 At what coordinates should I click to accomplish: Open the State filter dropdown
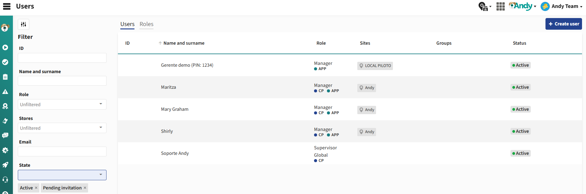62,175
